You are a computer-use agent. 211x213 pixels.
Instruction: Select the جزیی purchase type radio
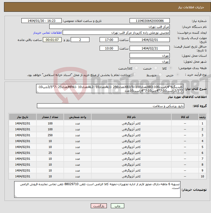pos(178,75)
